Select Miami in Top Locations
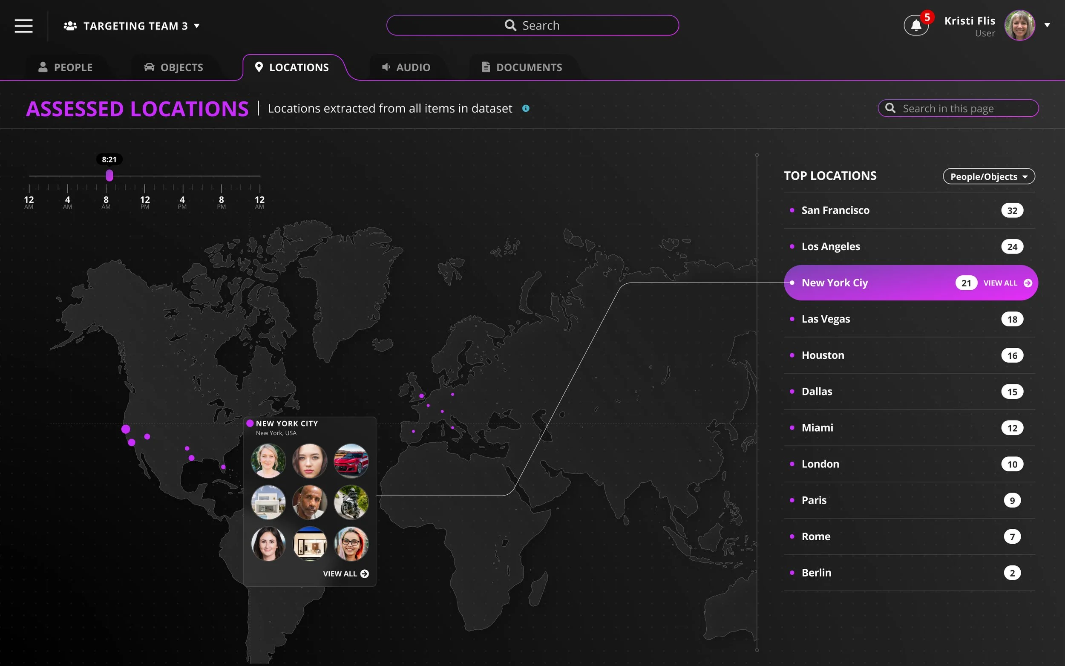This screenshot has height=666, width=1065. tap(909, 428)
